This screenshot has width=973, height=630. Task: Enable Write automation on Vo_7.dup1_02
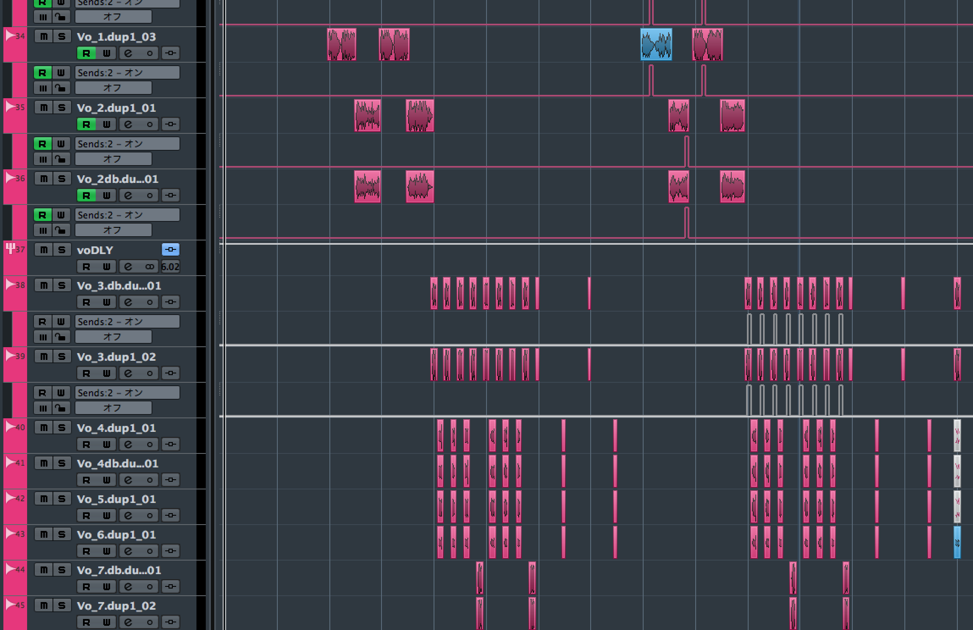point(106,622)
